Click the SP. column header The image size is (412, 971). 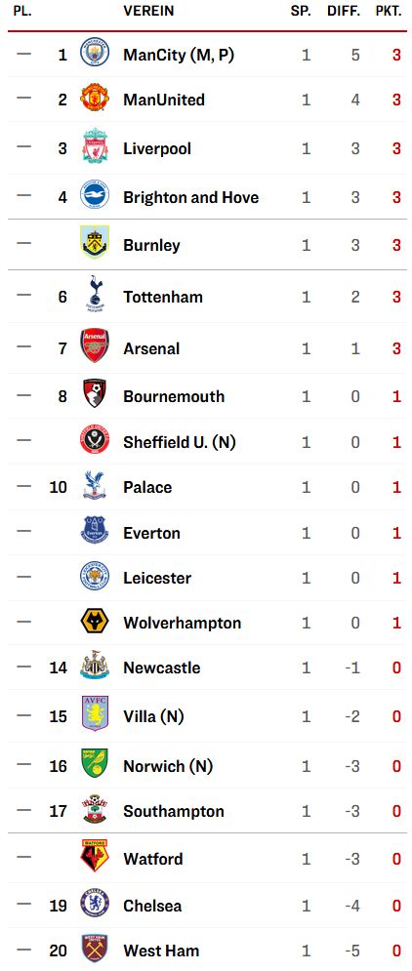pyautogui.click(x=301, y=11)
